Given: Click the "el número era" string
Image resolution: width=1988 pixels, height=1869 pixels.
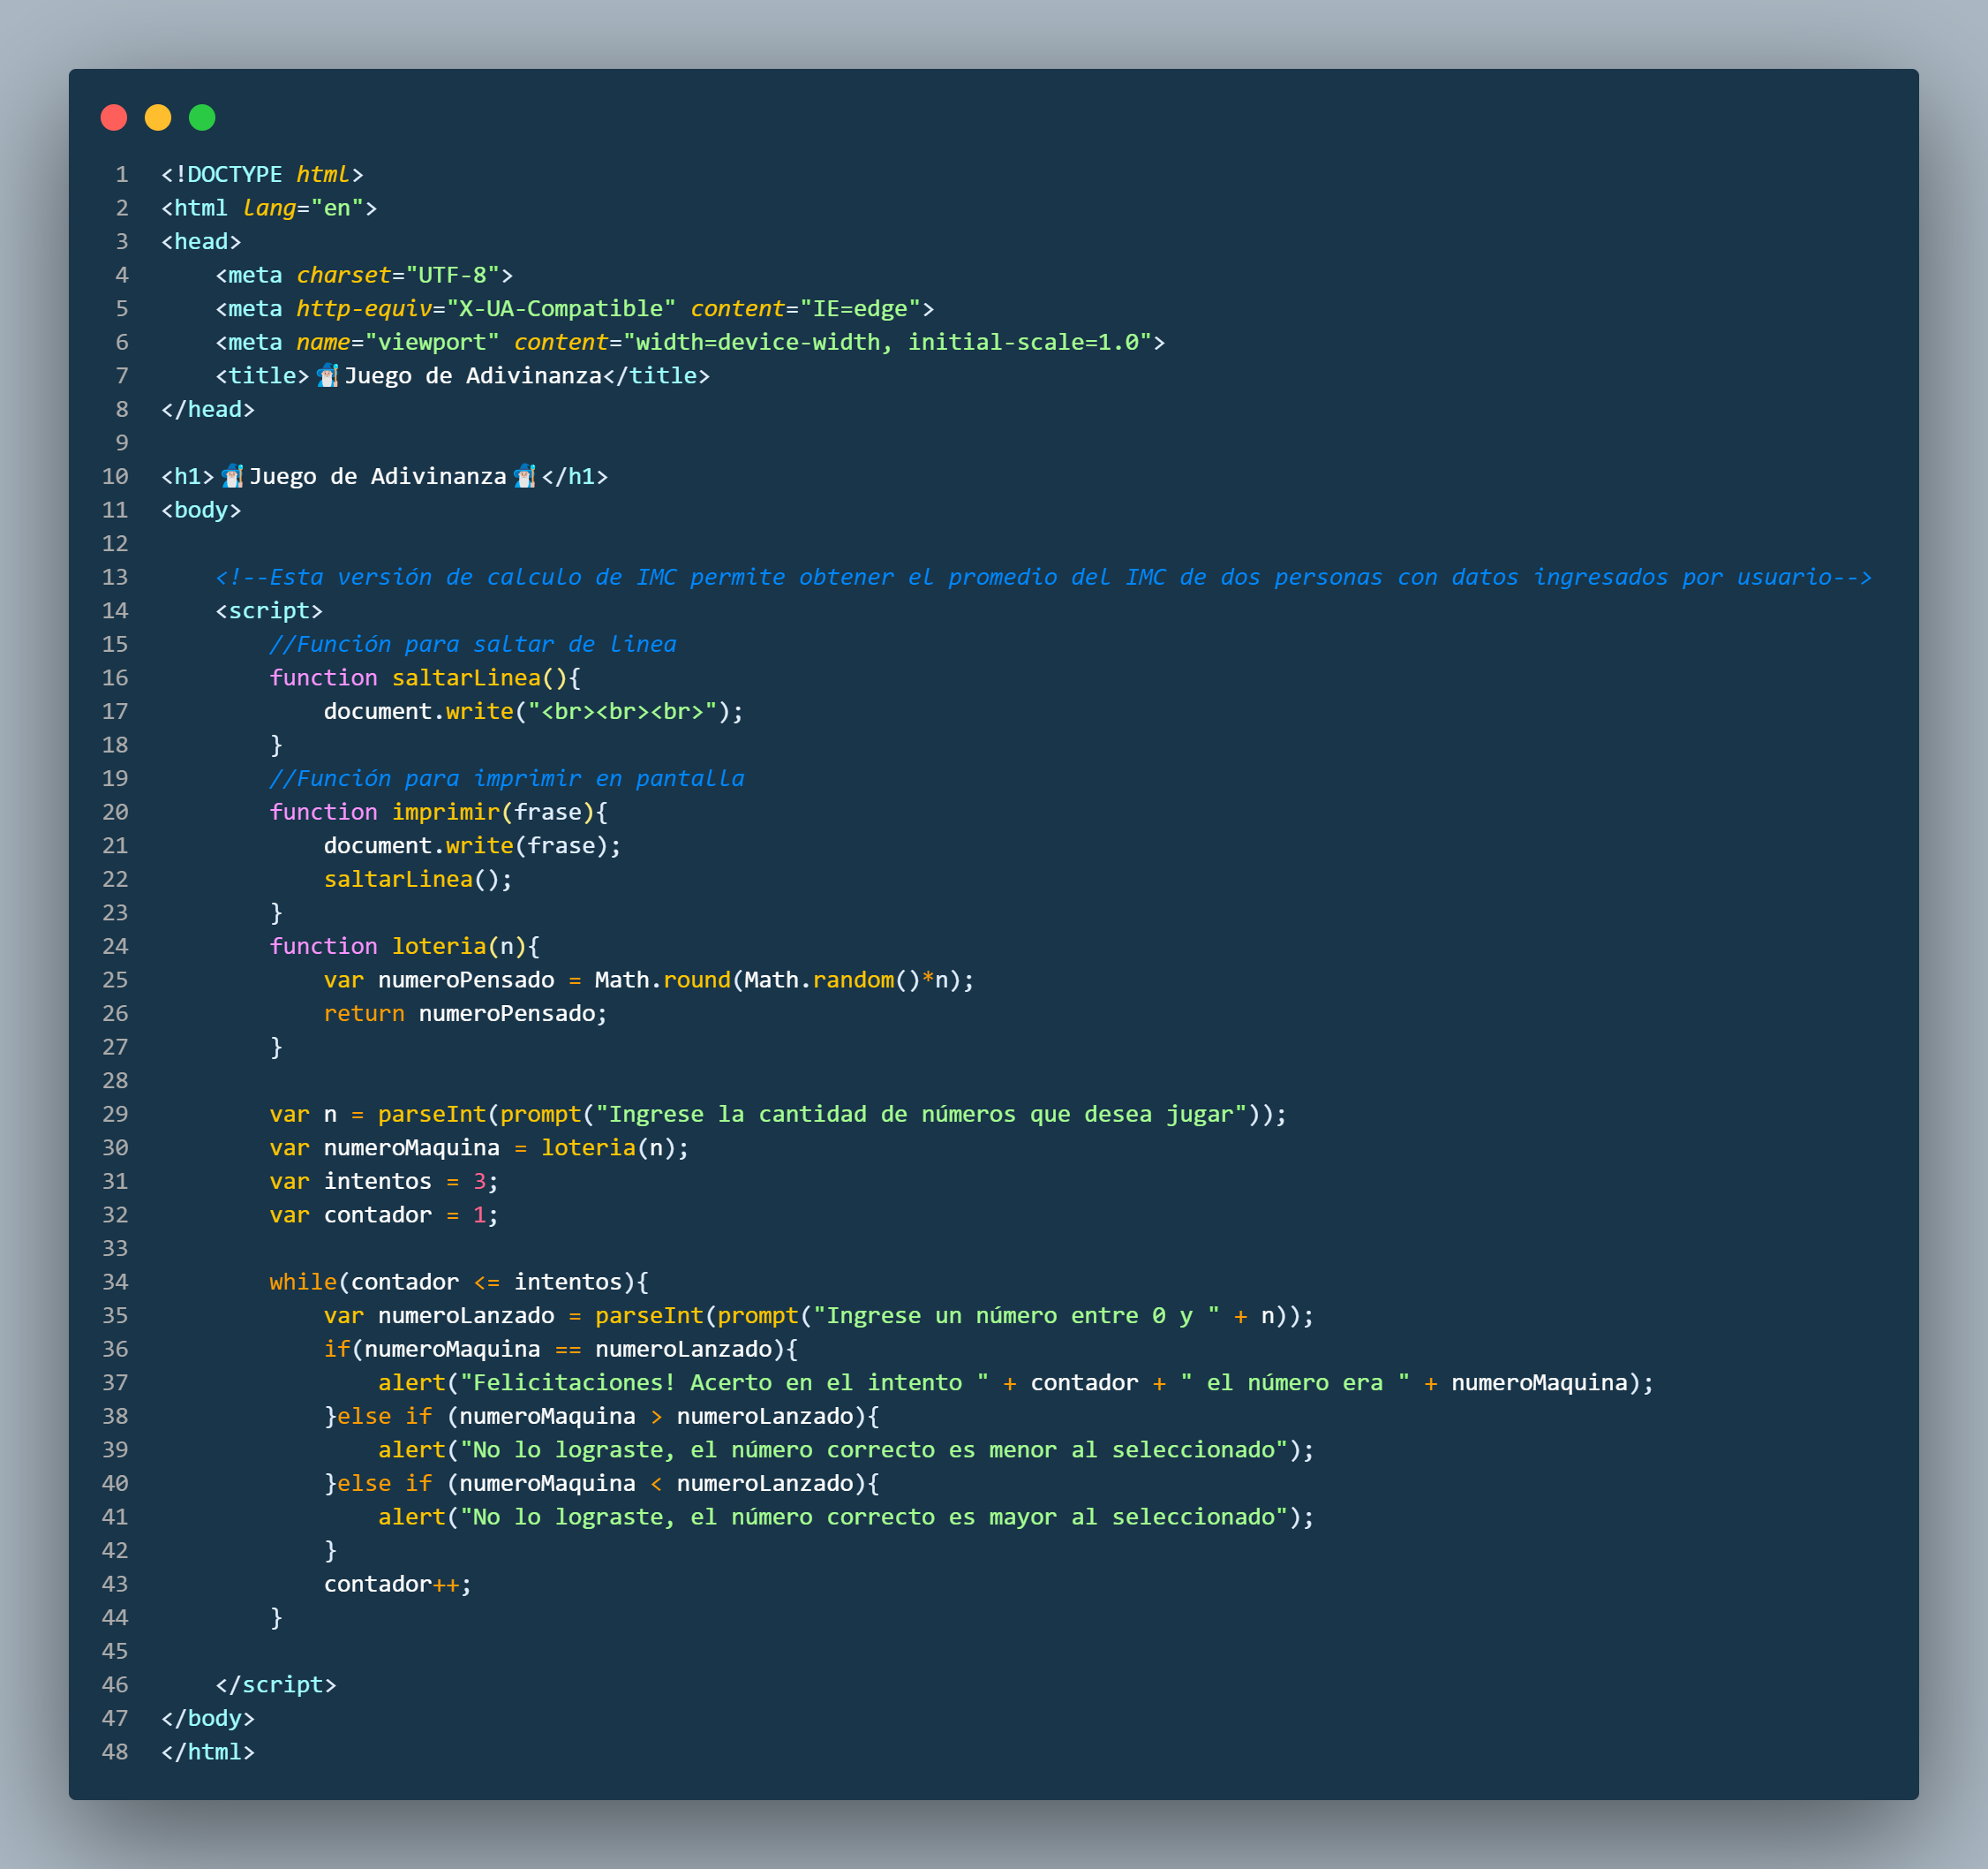Looking at the screenshot, I should click(1295, 1382).
